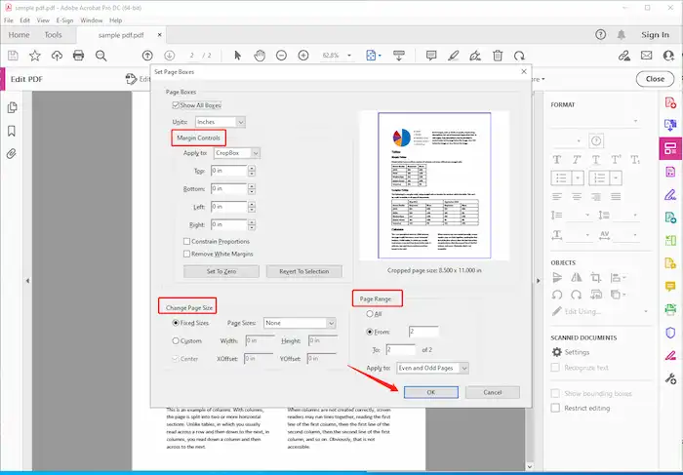Click the crop object icon under Objects
The height and width of the screenshot is (475, 683).
[x=595, y=277]
